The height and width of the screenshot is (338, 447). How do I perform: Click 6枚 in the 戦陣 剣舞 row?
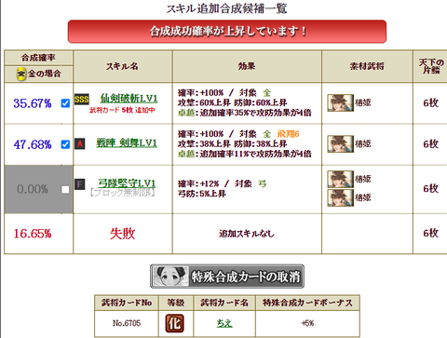(431, 144)
